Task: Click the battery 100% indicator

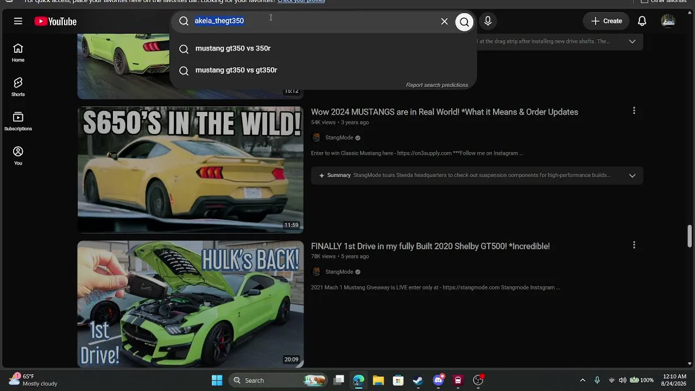Action: click(x=641, y=380)
